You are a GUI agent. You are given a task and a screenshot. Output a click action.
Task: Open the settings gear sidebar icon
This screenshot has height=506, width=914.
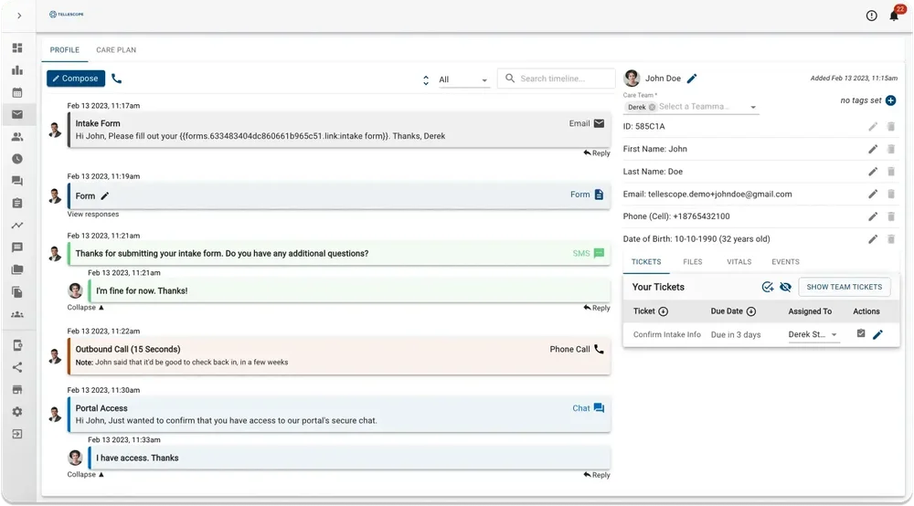(x=17, y=412)
